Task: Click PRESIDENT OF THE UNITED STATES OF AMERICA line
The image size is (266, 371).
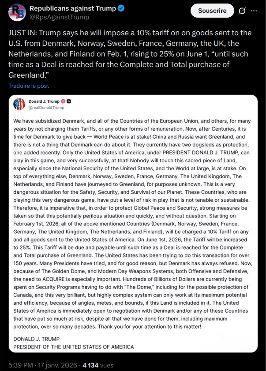Action: pos(74,347)
